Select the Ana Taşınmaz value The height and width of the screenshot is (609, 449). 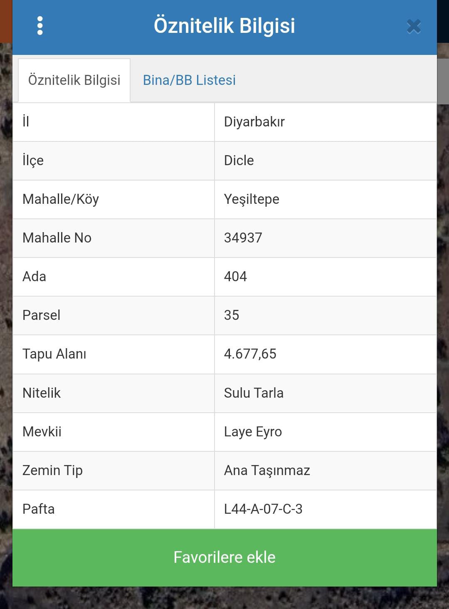pos(267,470)
